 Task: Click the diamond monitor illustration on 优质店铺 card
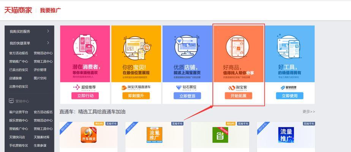(x=187, y=47)
